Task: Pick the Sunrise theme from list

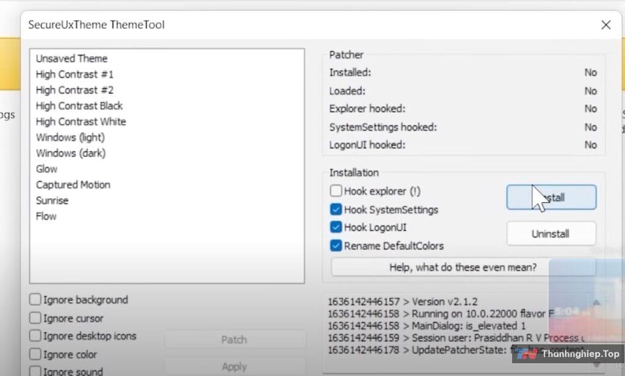Action: [52, 200]
